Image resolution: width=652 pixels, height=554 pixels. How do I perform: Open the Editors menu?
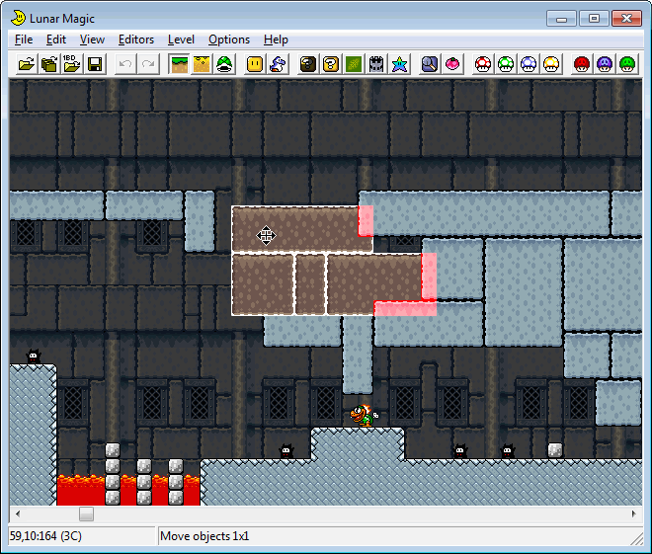point(136,40)
